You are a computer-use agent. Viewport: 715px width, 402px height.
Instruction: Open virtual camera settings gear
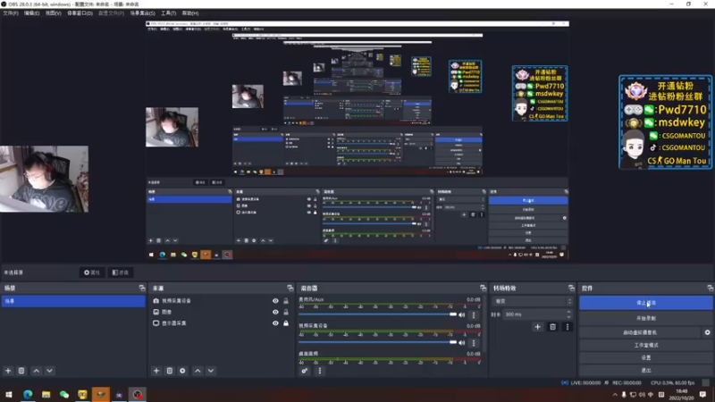tap(707, 332)
